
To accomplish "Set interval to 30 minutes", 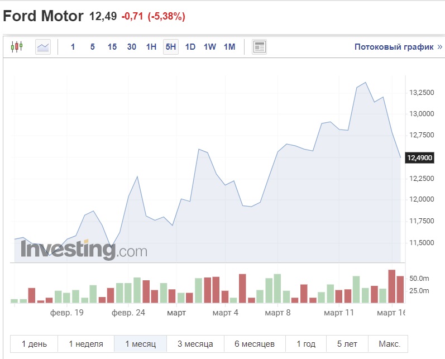I will coord(132,47).
